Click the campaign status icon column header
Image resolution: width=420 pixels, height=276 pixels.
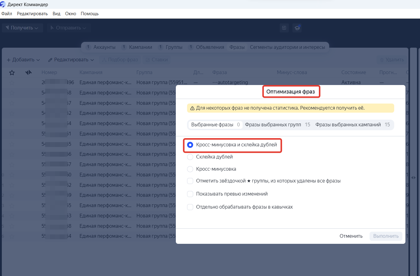29,73
